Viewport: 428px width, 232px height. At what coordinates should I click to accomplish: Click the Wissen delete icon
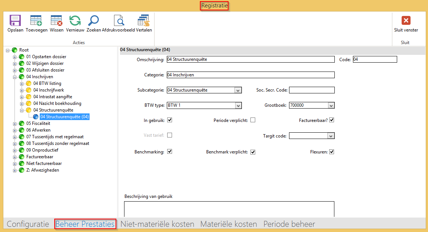(56, 21)
